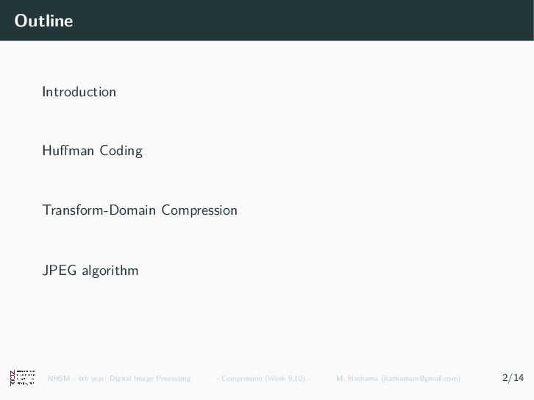Click Compression title in the footer
This screenshot has height=400, width=534.
pyautogui.click(x=242, y=379)
